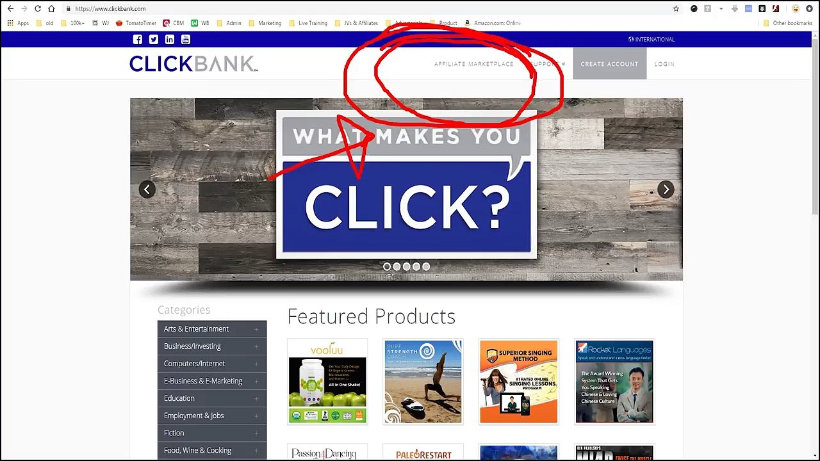This screenshot has width=820, height=461.
Task: Open the Amazon.com bookmark
Action: 492,23
